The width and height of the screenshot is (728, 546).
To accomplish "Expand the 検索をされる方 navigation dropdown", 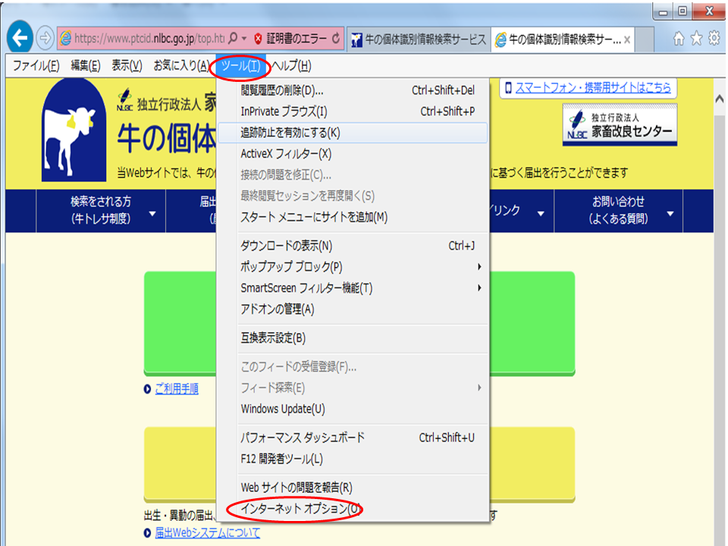I will (x=101, y=210).
